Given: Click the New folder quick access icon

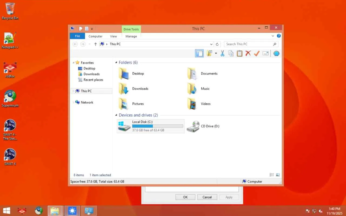Looking at the screenshot, I should [86, 29].
